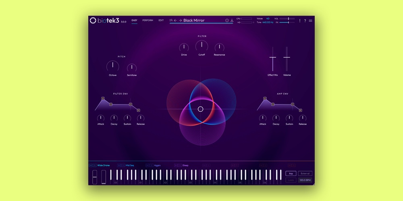403x201 pixels.
Task: Open preset info icon
Action: [227, 21]
